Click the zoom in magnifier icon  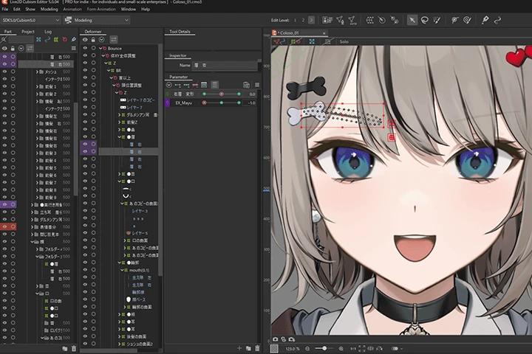[x=341, y=348]
